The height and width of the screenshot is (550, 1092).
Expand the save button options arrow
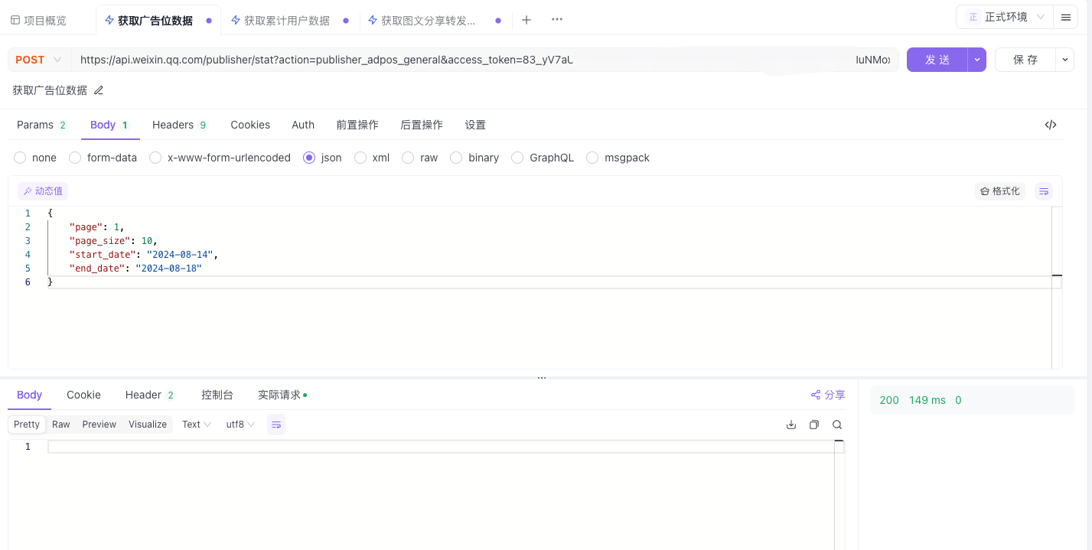click(x=1064, y=60)
